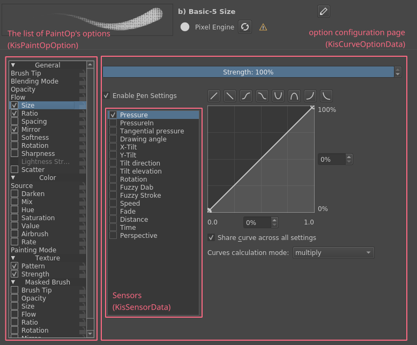Click lock icon beside Opacity option
The width and height of the screenshot is (417, 345).
(83, 89)
